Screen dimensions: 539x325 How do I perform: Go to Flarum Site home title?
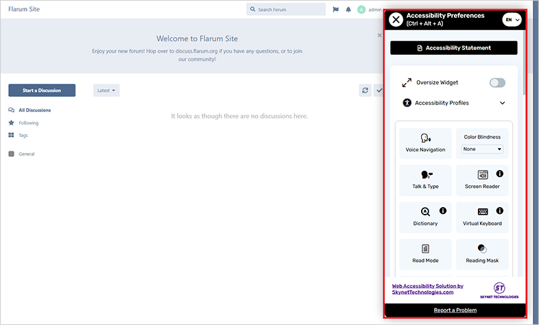(24, 10)
